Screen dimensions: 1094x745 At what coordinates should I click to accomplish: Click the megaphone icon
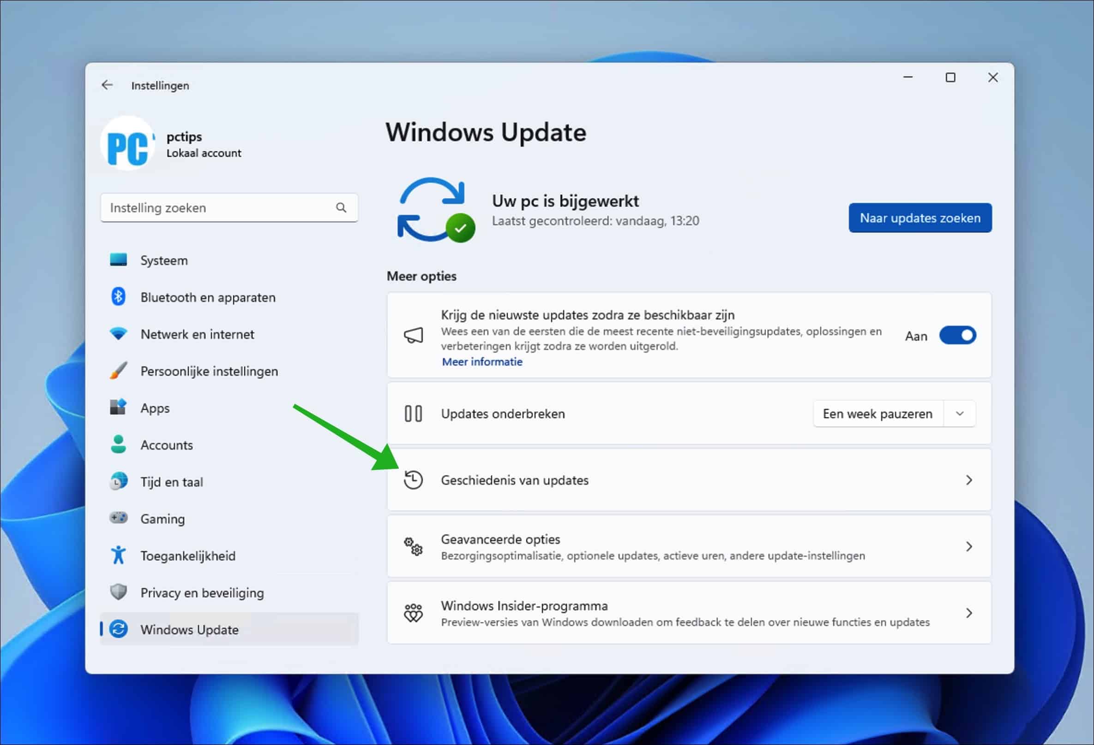413,336
